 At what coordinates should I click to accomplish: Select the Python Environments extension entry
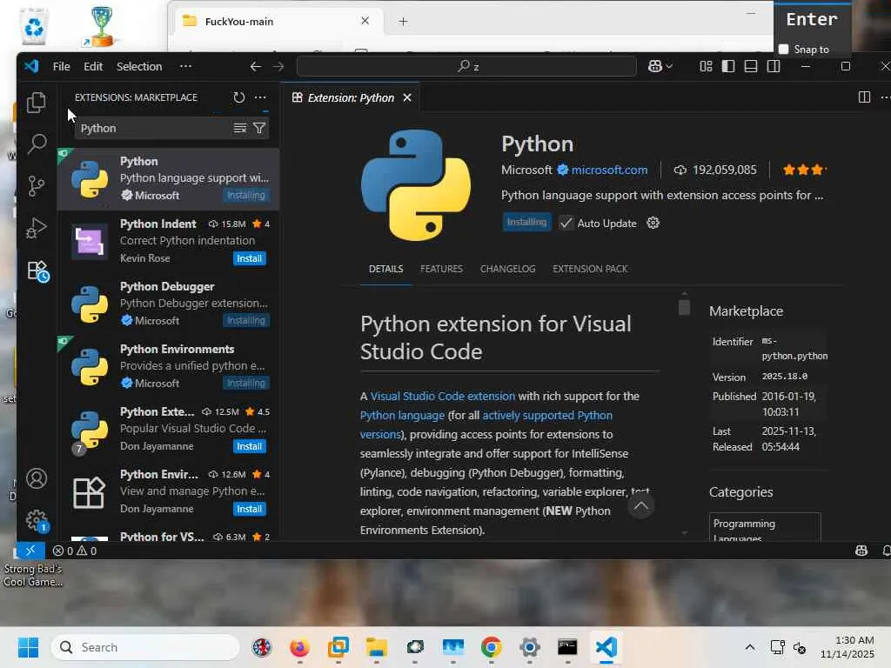[x=168, y=366]
